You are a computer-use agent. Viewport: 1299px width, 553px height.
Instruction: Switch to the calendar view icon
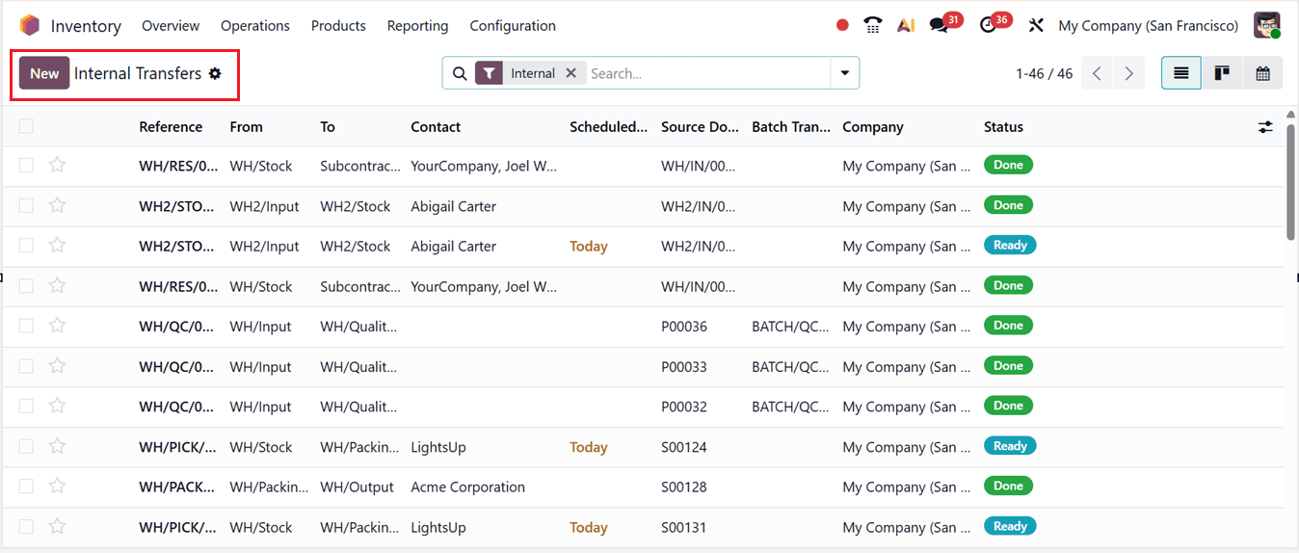pos(1262,73)
